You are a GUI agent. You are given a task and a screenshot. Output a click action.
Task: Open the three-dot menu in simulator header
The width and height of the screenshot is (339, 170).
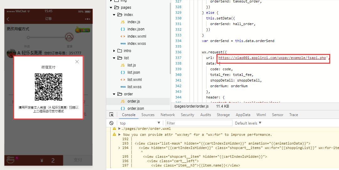87,19
